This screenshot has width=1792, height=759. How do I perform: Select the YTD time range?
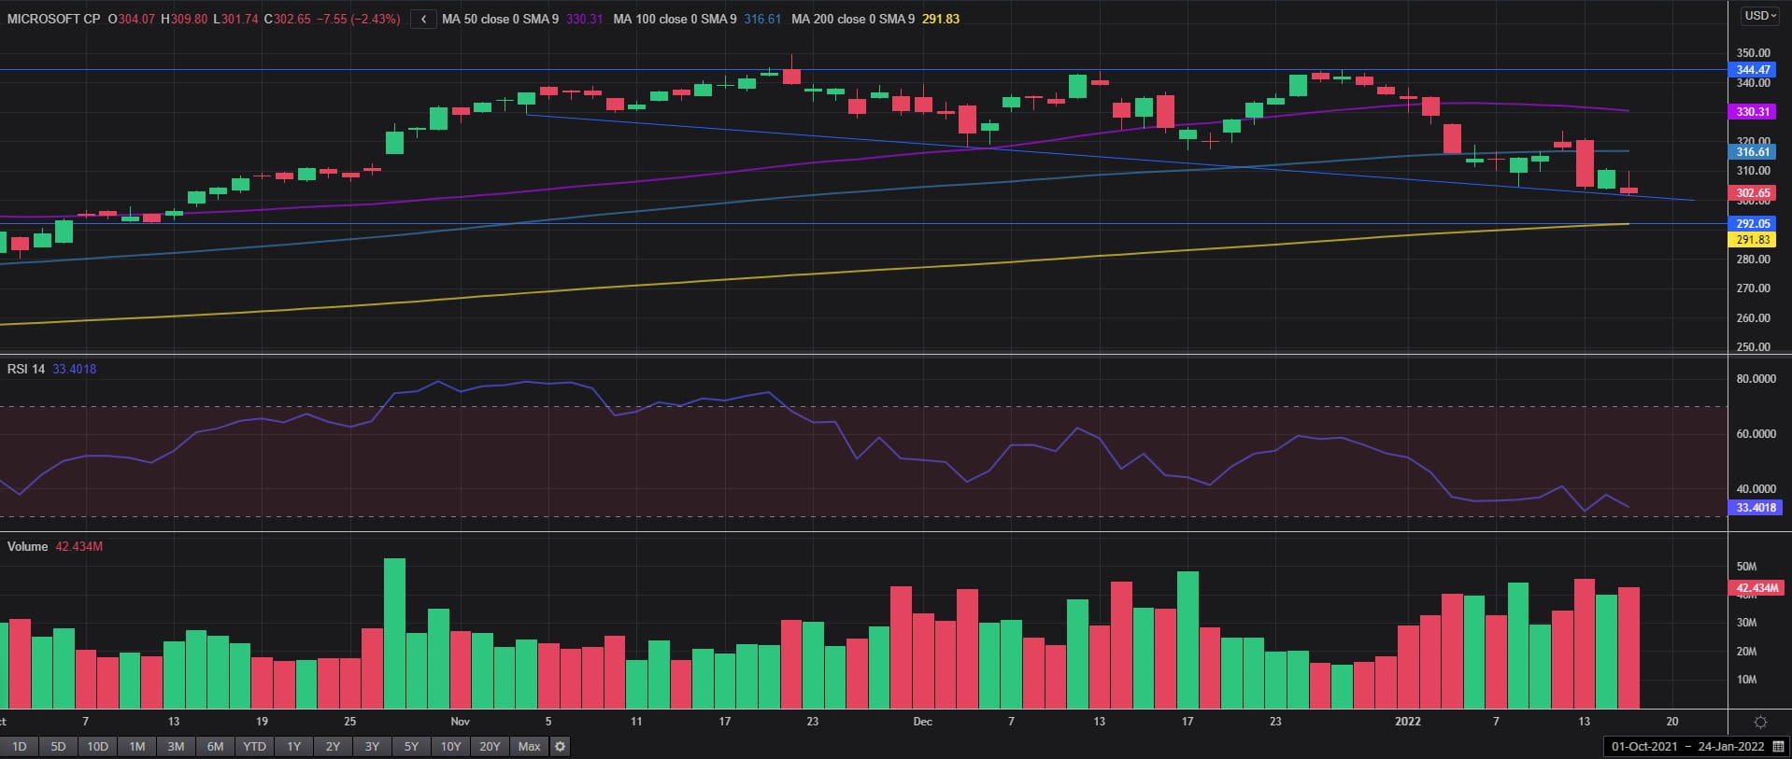point(254,746)
